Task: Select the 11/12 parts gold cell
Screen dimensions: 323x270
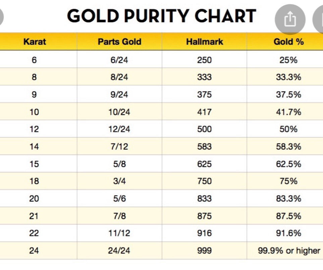Action: (119, 233)
